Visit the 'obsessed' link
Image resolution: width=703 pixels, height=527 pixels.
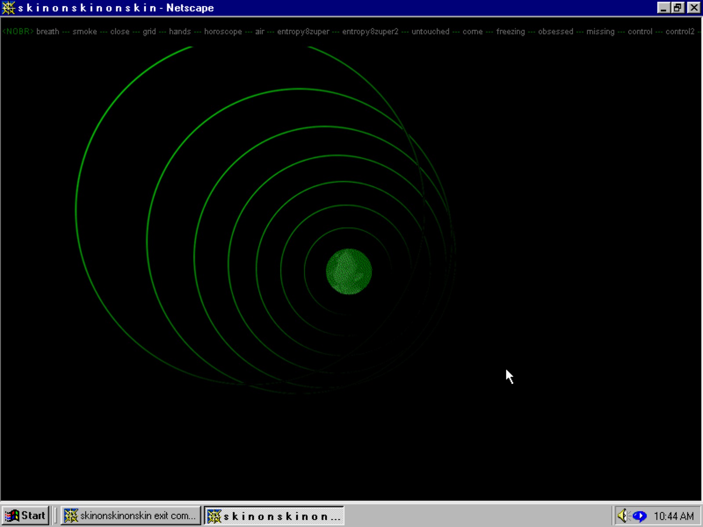[x=555, y=32]
